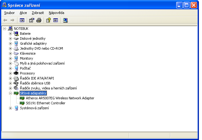Scan for hardware changes toolbar icon
202x140 pixels.
(65, 20)
